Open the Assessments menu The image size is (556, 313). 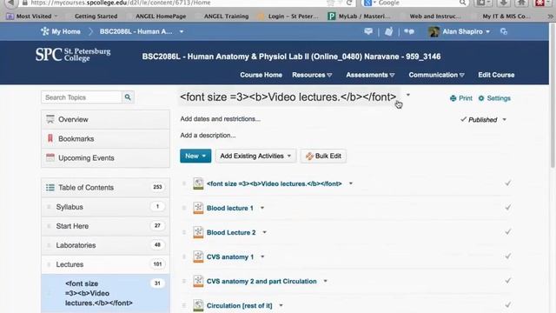point(370,75)
